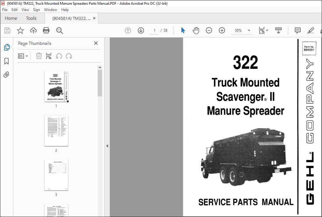The height and width of the screenshot is (217, 322).
Task: Open the View menu
Action: [25, 10]
